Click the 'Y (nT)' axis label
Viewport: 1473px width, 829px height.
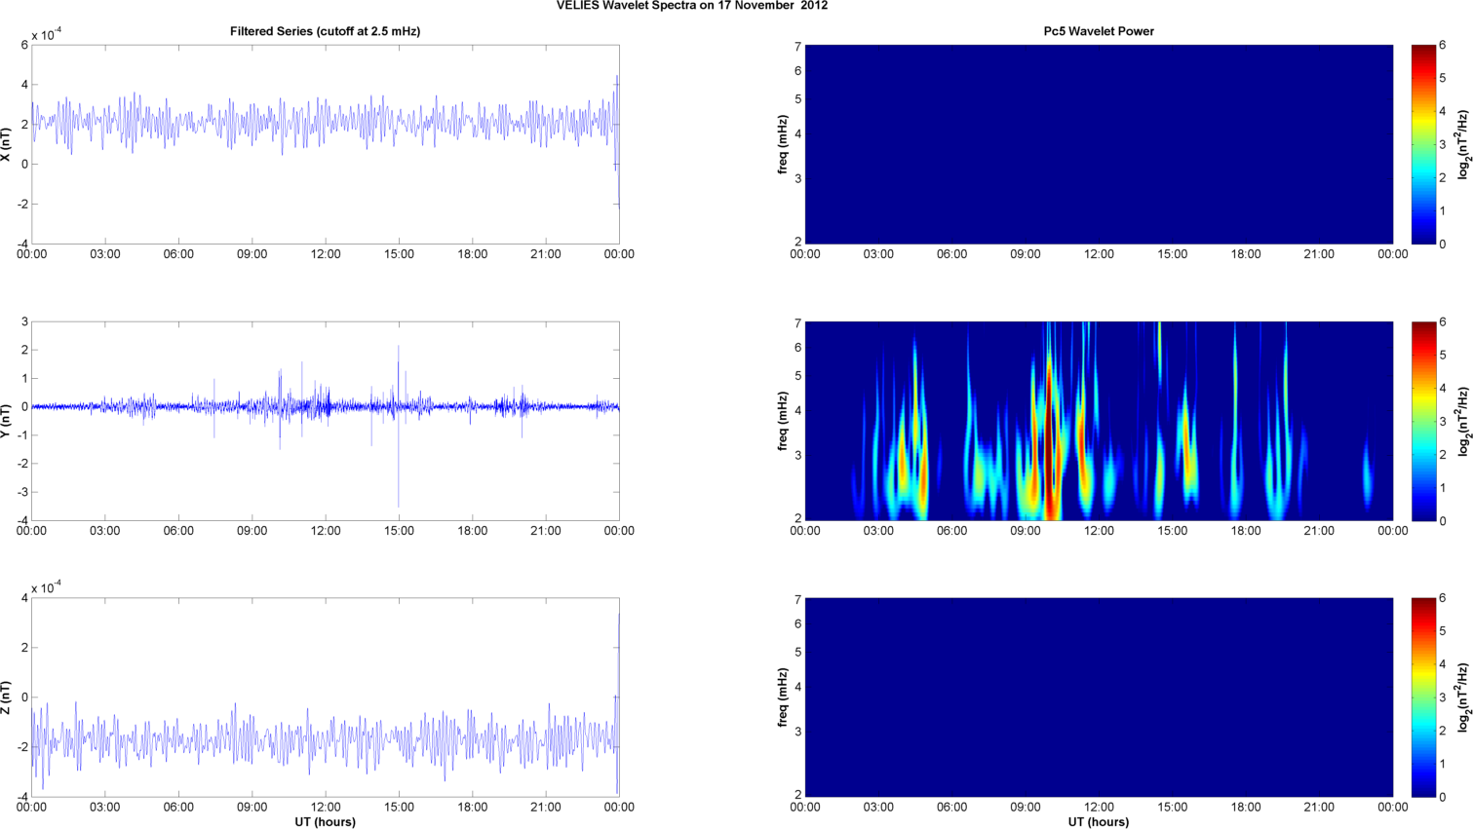[7, 421]
